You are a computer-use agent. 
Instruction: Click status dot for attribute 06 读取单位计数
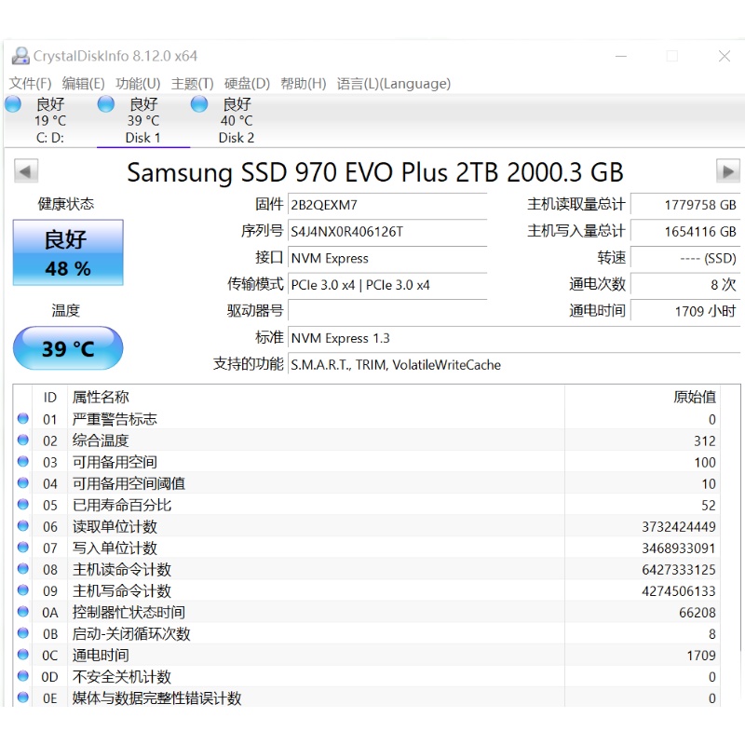click(22, 525)
